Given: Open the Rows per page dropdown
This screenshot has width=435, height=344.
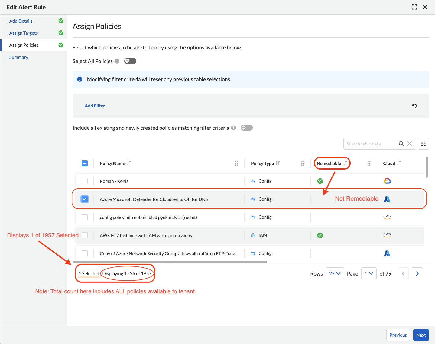Looking at the screenshot, I should (x=335, y=273).
